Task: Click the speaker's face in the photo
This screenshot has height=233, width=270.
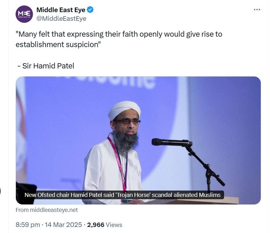Action: tap(126, 125)
